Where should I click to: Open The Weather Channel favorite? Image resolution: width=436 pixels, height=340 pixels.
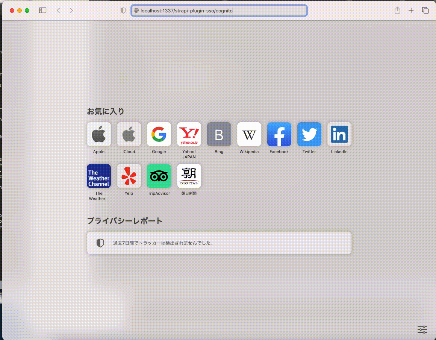click(x=98, y=176)
